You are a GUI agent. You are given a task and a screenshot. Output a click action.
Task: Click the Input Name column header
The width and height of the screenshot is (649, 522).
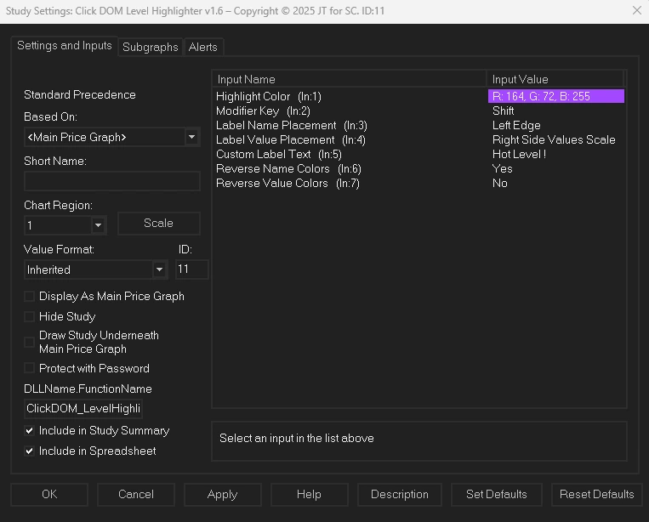click(x=350, y=79)
